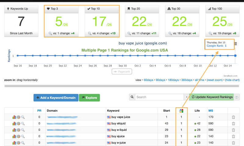Sort table by MS column

pyautogui.click(x=211, y=111)
